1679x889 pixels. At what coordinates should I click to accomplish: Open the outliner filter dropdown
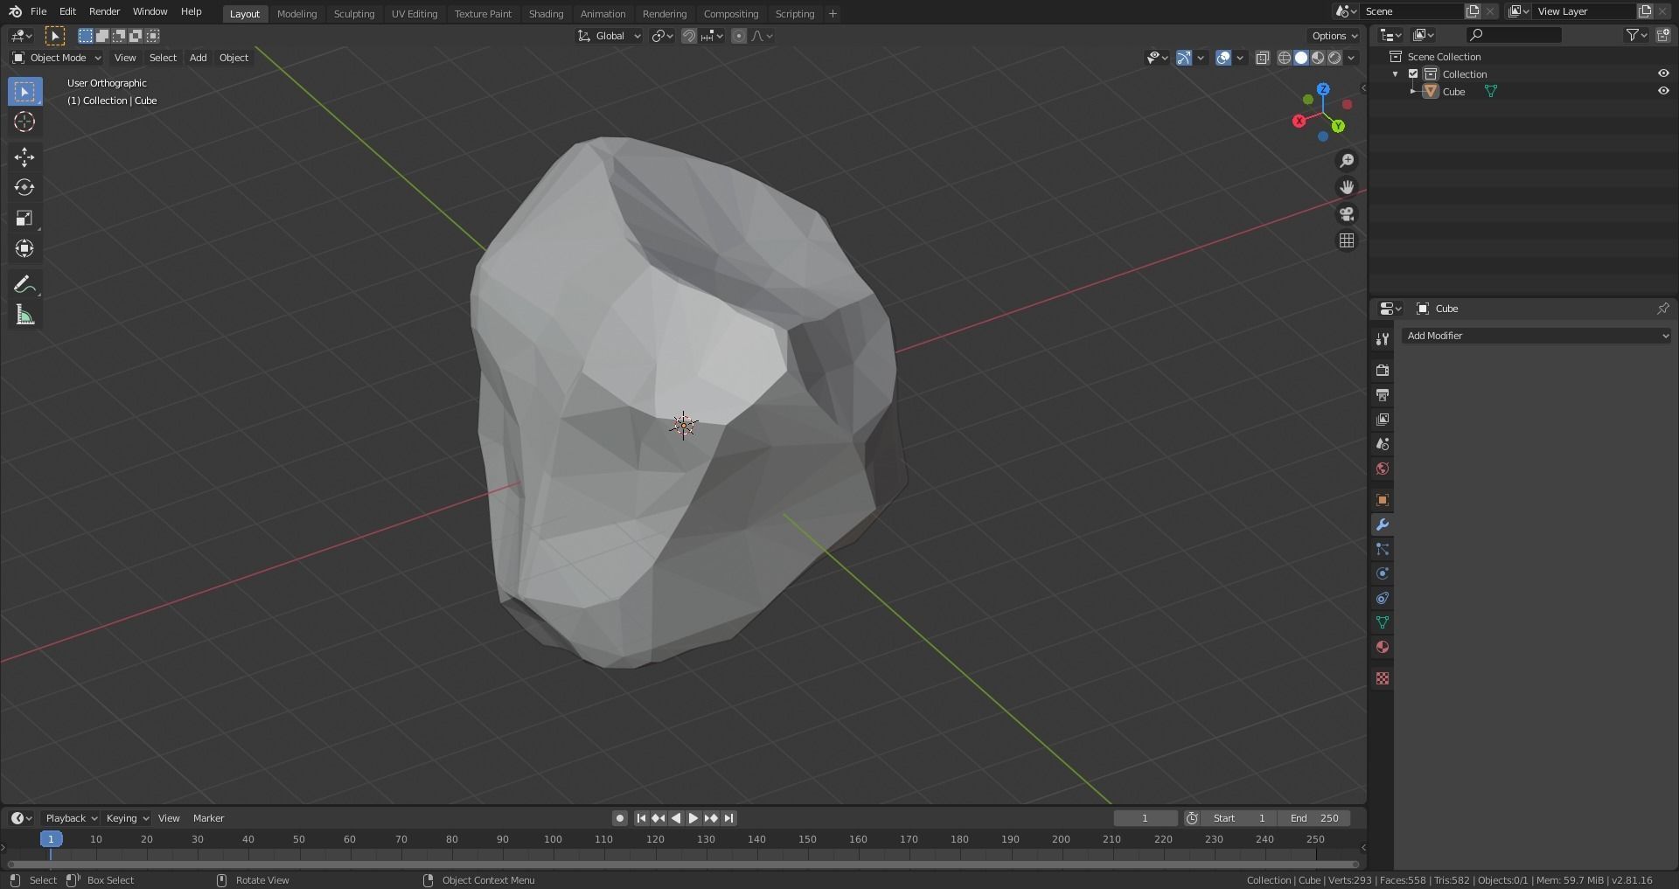click(1636, 35)
